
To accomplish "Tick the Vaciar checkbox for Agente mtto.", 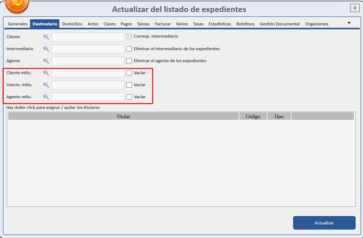I will tap(129, 97).
